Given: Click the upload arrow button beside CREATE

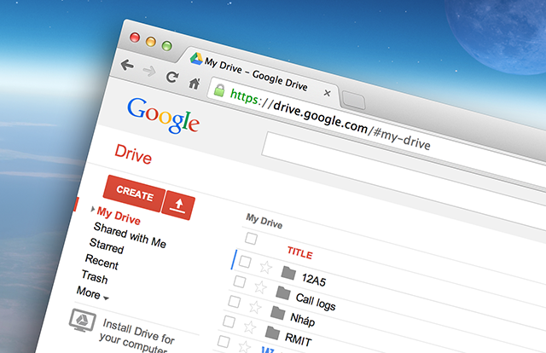Looking at the screenshot, I should tap(178, 205).
